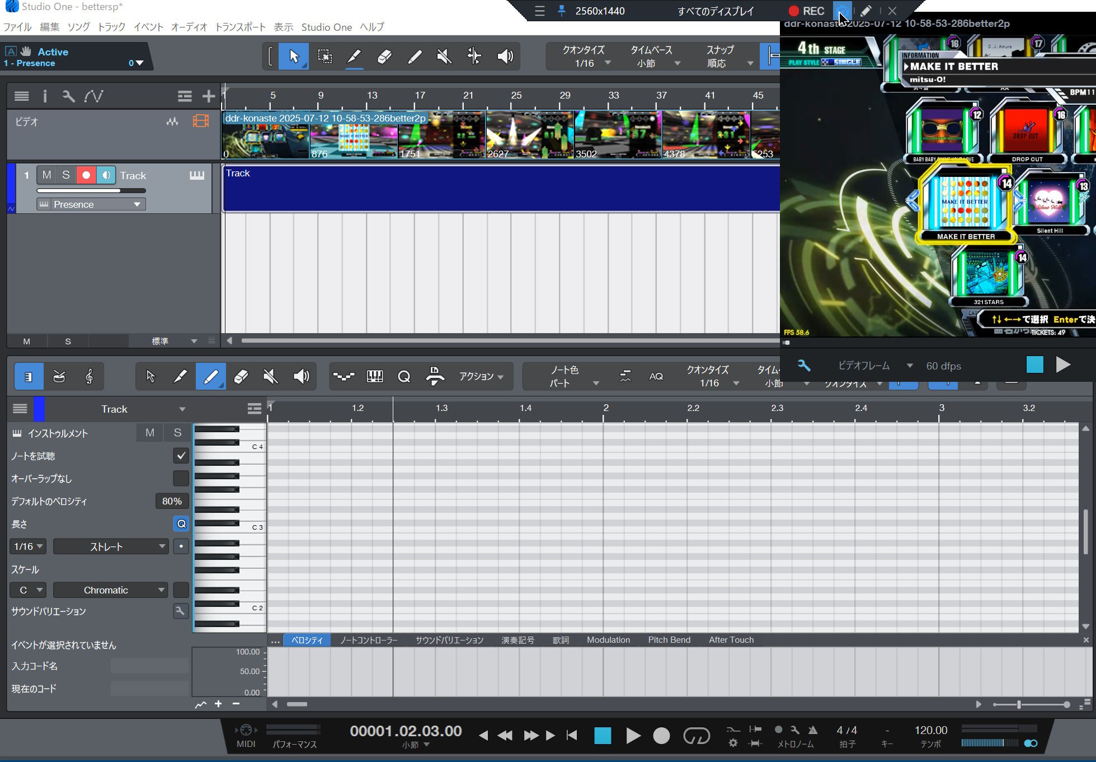This screenshot has width=1096, height=762.
Task: Add a new track with plus icon
Action: pyautogui.click(x=209, y=96)
